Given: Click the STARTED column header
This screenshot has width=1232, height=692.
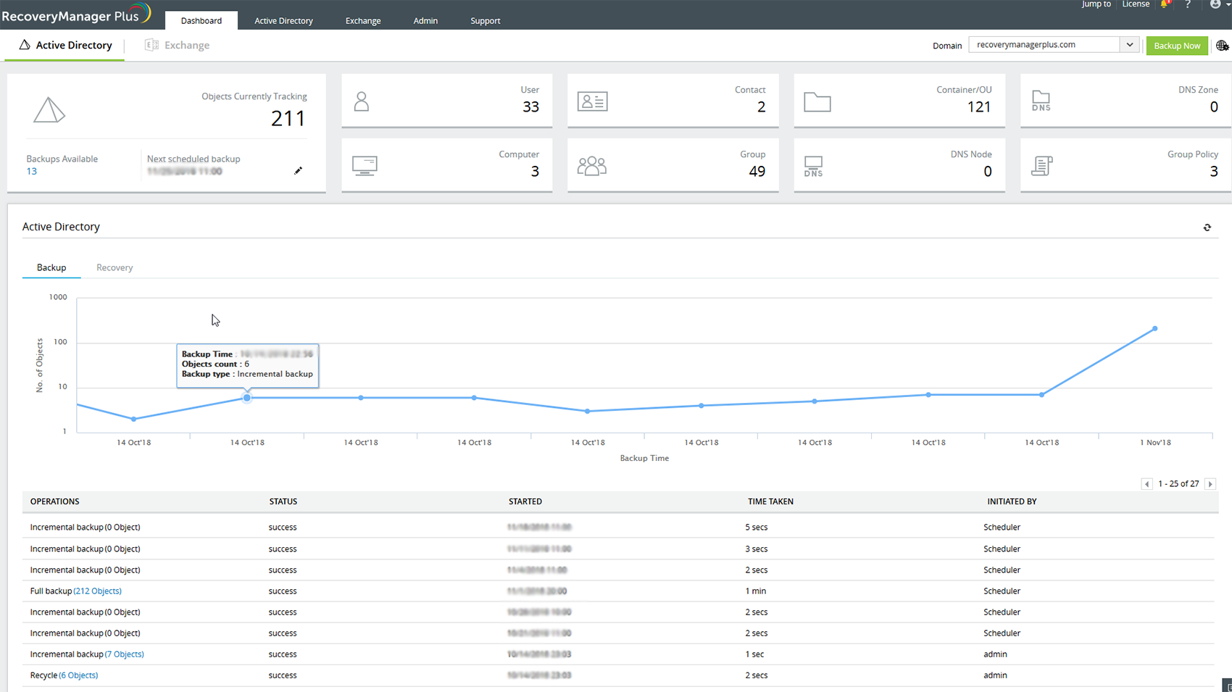Looking at the screenshot, I should point(525,501).
